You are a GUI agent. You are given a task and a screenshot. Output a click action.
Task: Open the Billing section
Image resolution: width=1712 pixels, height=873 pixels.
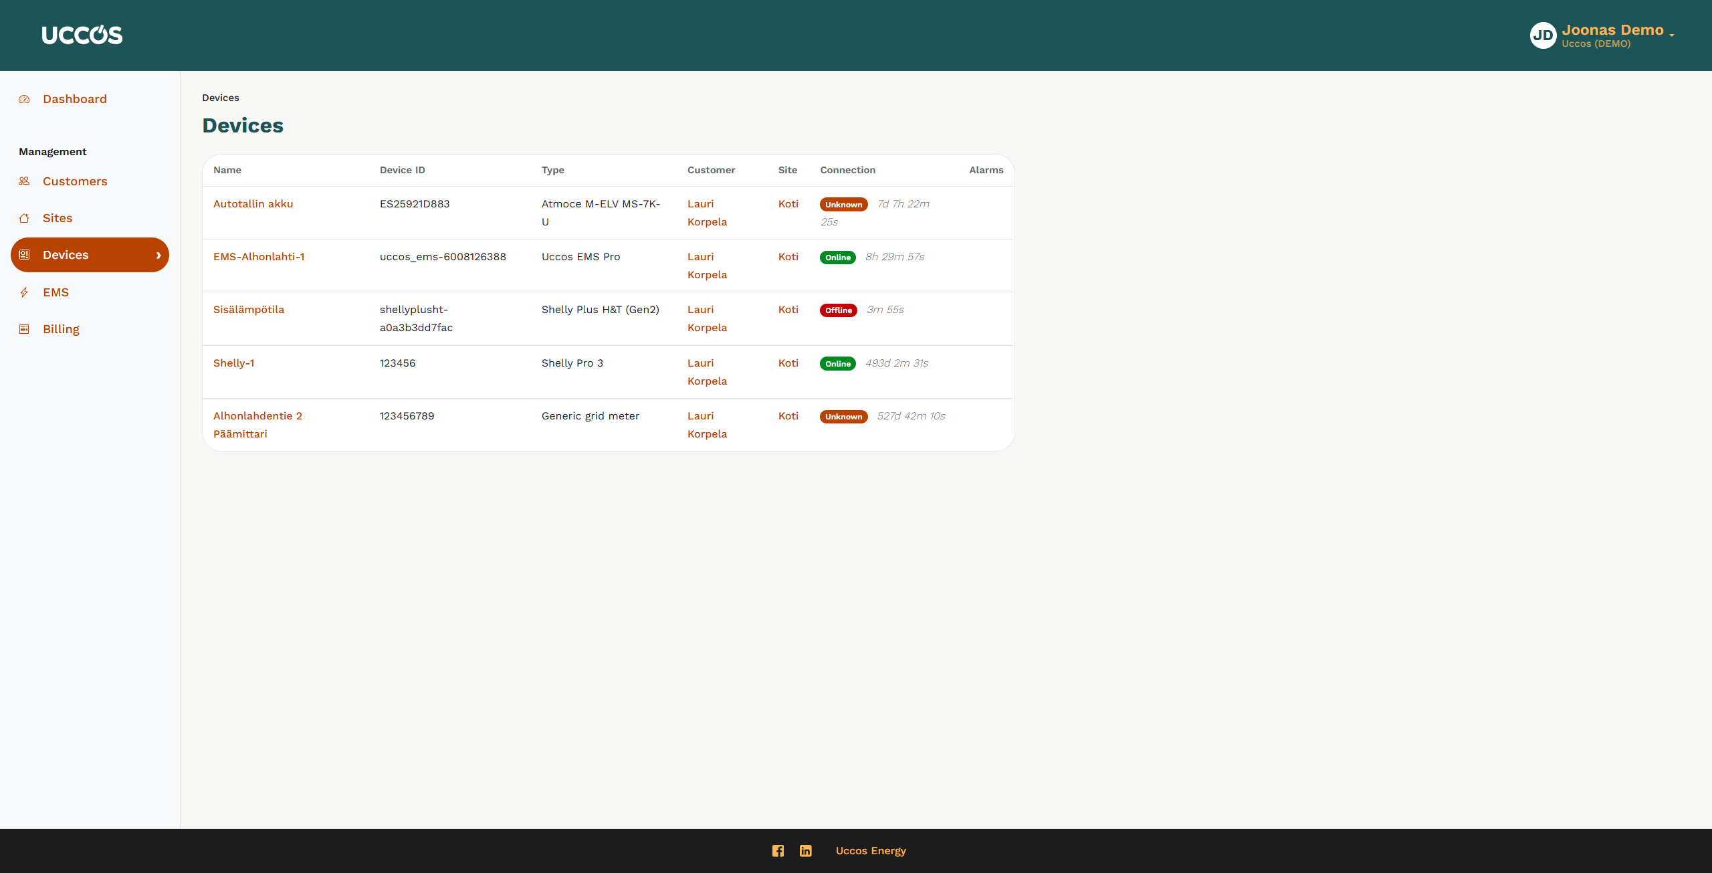pyautogui.click(x=61, y=329)
